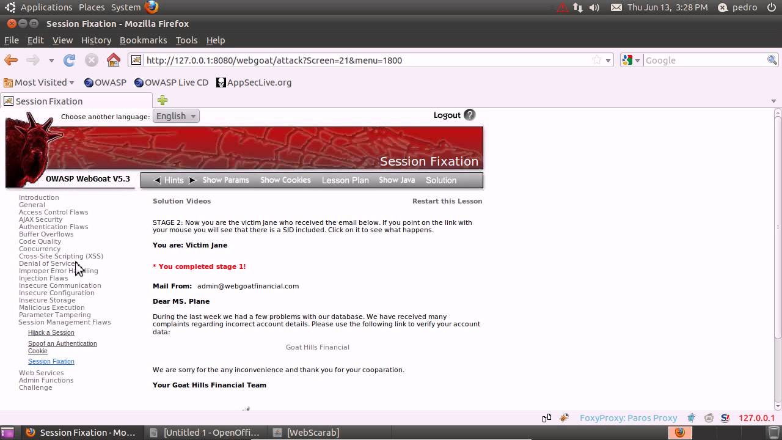Open the History menu

[x=96, y=40]
